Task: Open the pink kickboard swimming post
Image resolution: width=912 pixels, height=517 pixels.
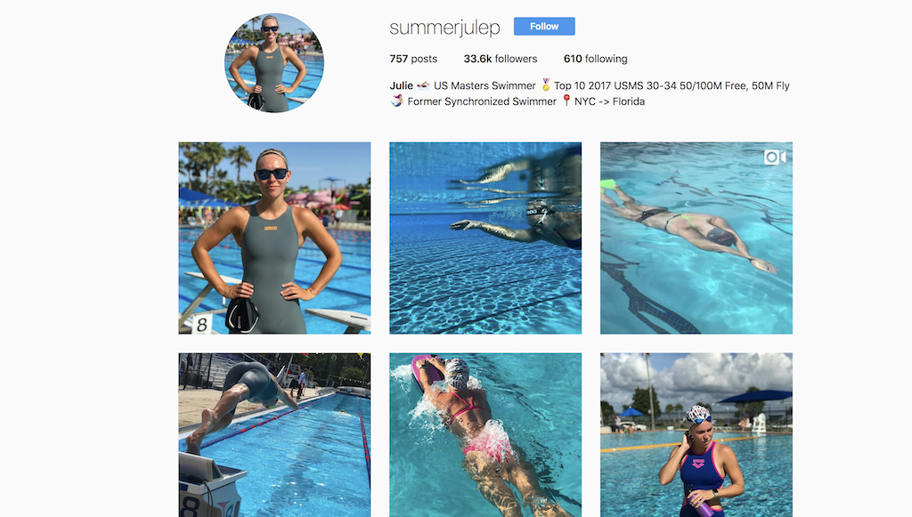Action: click(x=485, y=435)
